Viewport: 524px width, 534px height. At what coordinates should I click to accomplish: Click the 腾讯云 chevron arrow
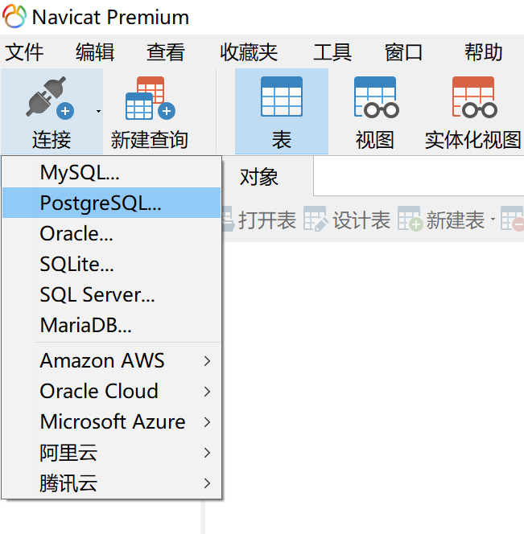(x=207, y=483)
